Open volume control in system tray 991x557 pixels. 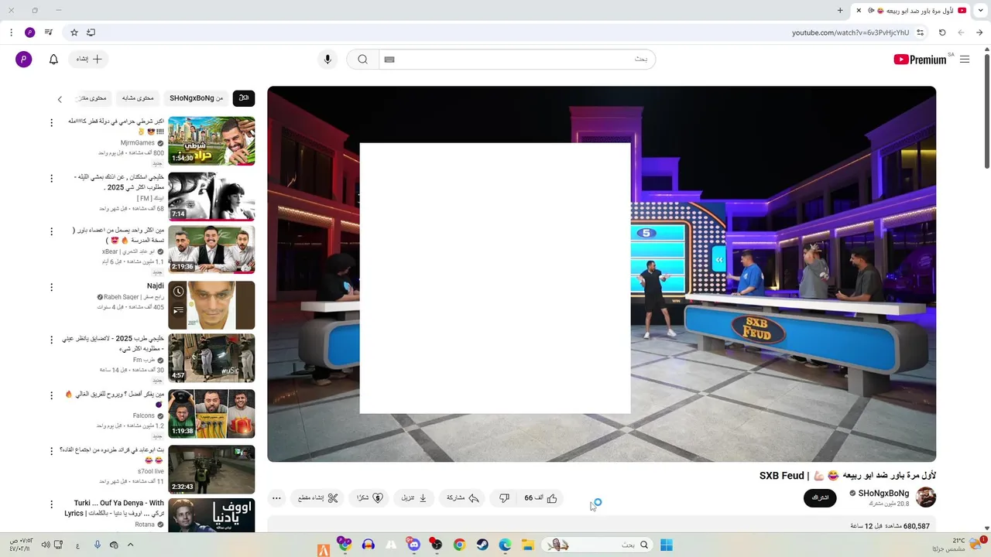tap(46, 545)
